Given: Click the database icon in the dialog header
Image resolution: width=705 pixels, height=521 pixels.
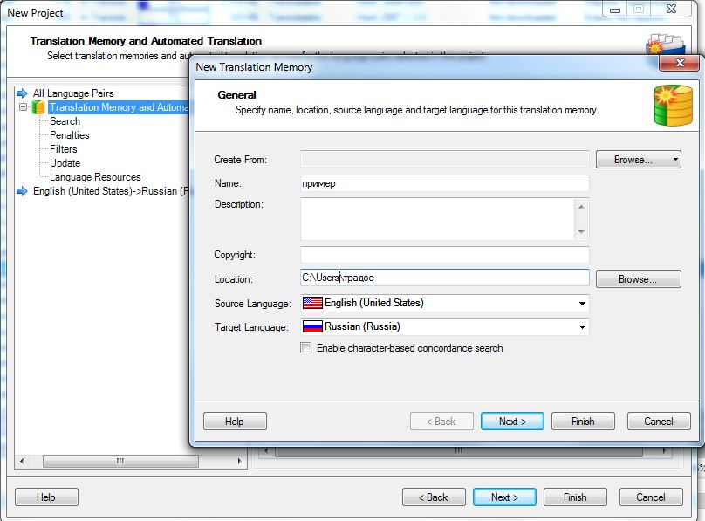Looking at the screenshot, I should pos(673,106).
